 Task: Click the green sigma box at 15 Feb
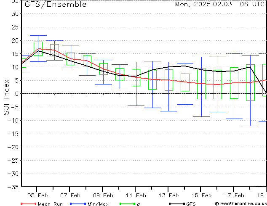[x=202, y=84]
